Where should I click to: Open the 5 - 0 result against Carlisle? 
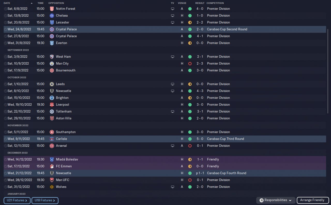200,139
